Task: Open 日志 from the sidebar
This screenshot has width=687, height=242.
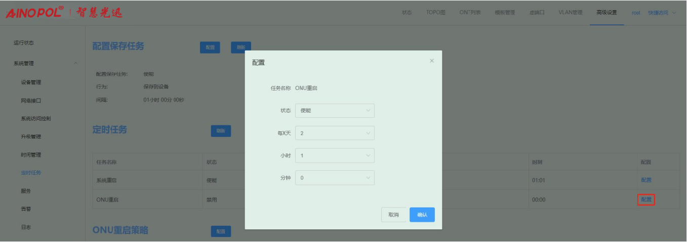Action: [26, 227]
